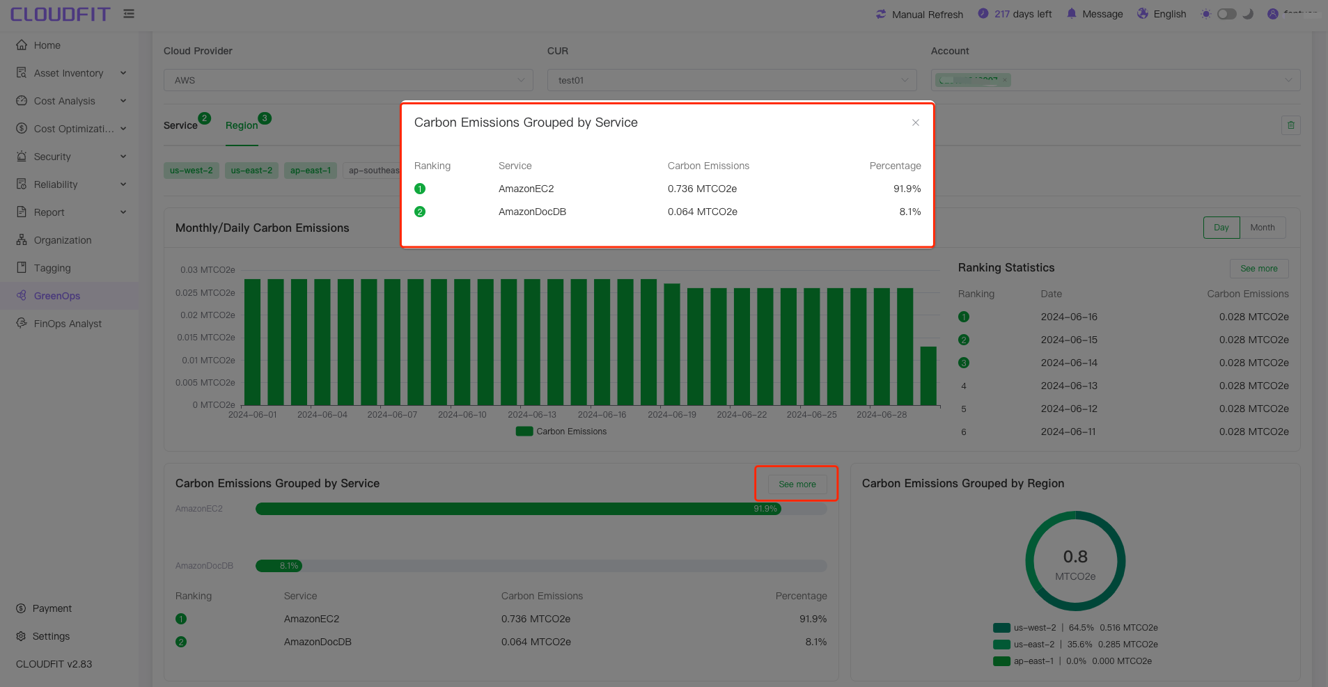Click the us-east-2 region tag

251,171
